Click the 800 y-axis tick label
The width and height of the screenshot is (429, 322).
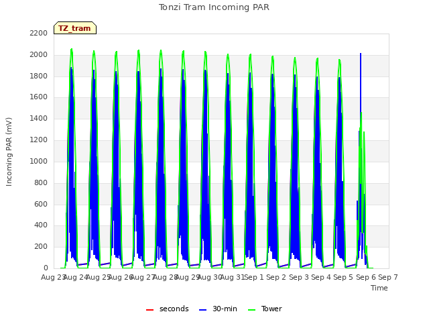[41, 182]
